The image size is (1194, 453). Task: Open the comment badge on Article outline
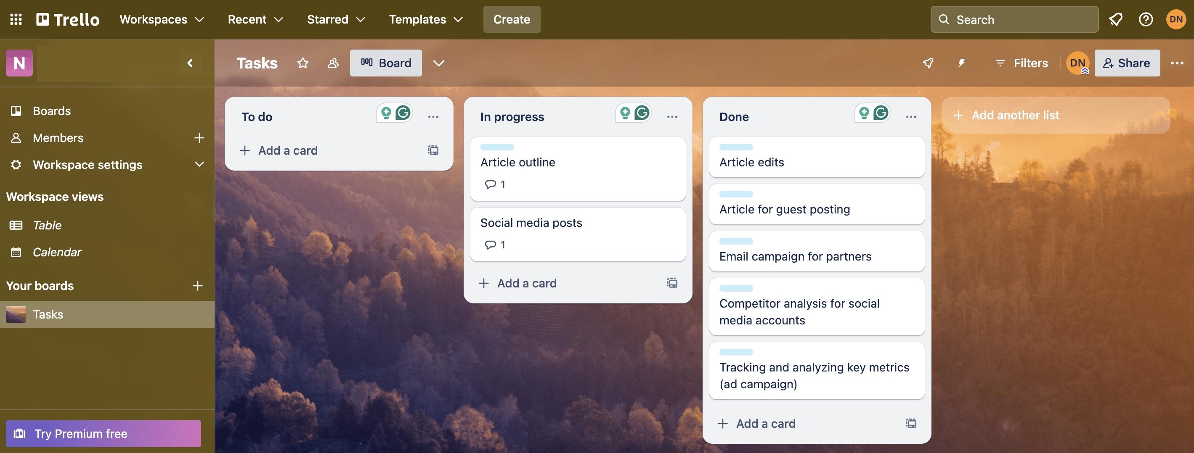(495, 184)
